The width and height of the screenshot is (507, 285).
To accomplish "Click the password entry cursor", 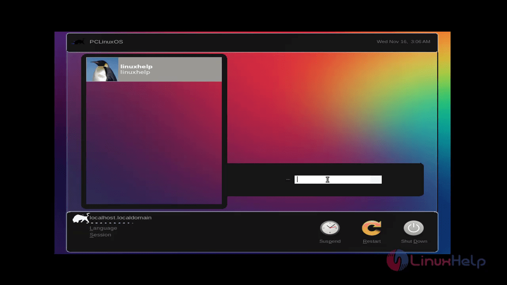I will 297,179.
